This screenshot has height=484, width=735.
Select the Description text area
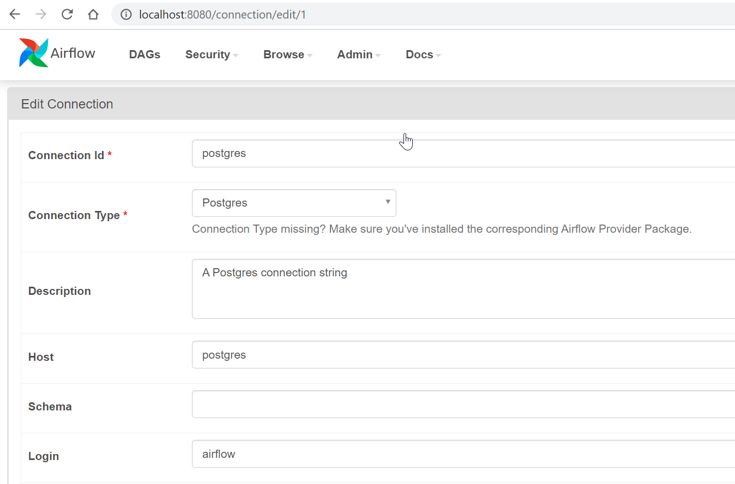point(382,289)
